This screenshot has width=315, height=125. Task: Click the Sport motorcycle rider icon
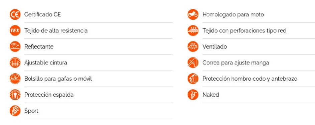15,111
